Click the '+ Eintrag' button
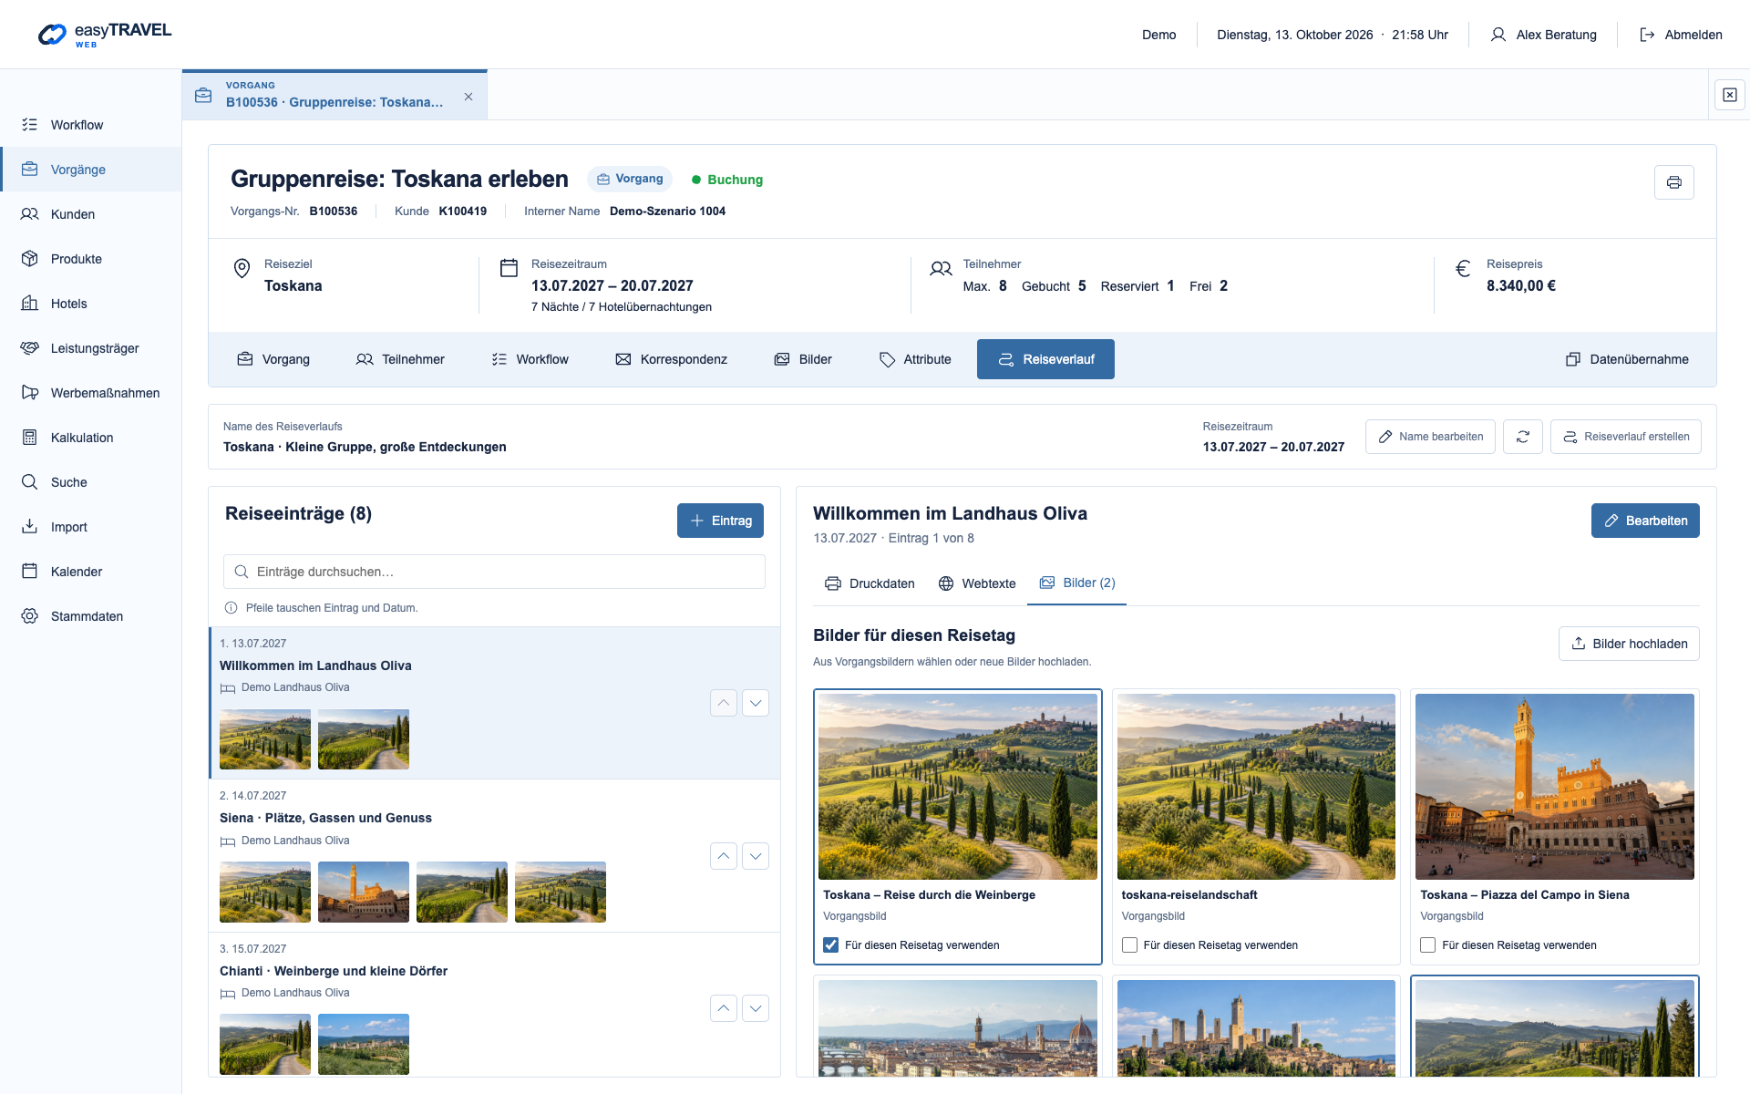This screenshot has height=1094, width=1750. pyautogui.click(x=720, y=521)
